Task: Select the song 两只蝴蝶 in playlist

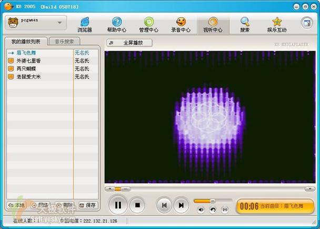Action: tap(26, 69)
